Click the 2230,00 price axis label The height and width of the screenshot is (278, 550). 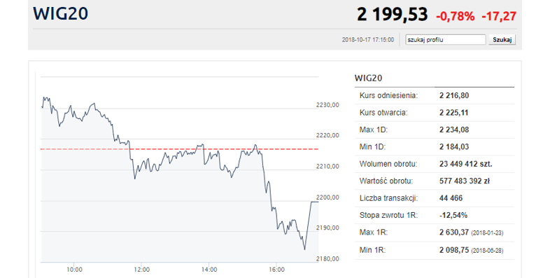[327, 105]
